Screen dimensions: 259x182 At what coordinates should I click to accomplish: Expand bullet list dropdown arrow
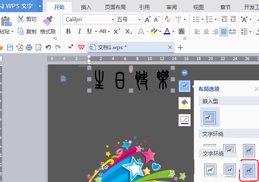pos(202,19)
